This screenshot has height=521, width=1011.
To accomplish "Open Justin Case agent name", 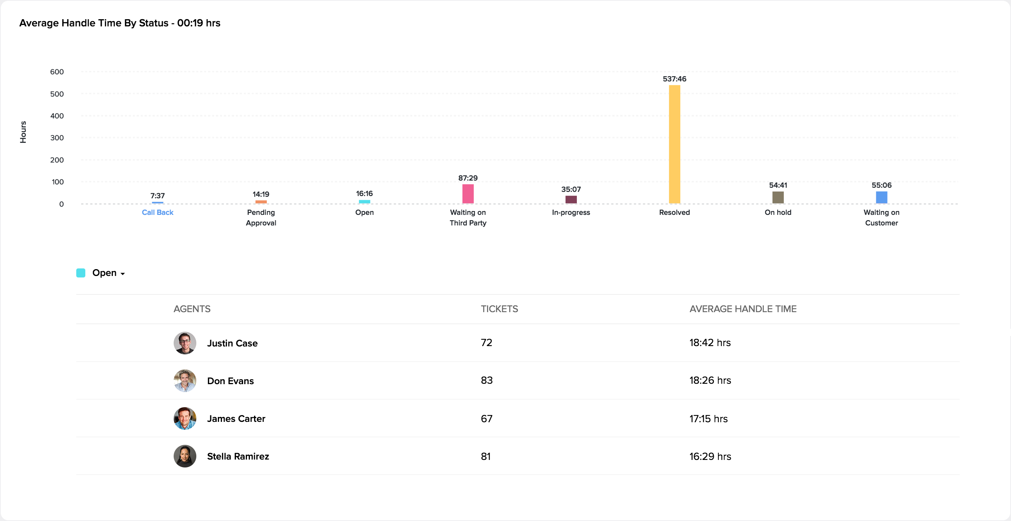I will [x=232, y=343].
